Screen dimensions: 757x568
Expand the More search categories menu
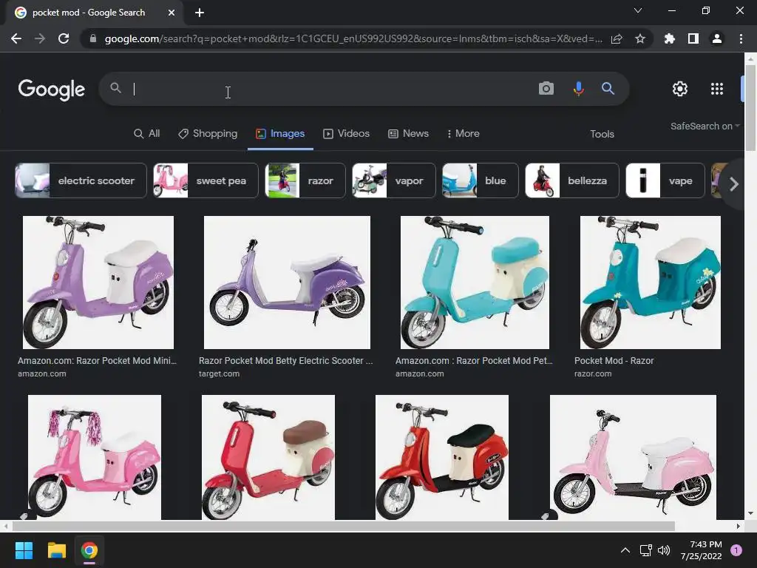[x=463, y=133]
